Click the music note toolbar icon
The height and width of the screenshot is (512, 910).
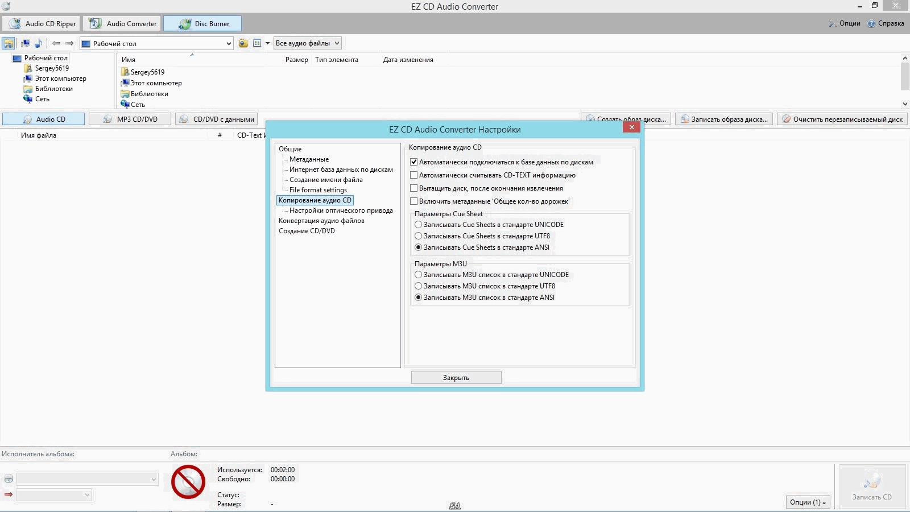pos(38,43)
